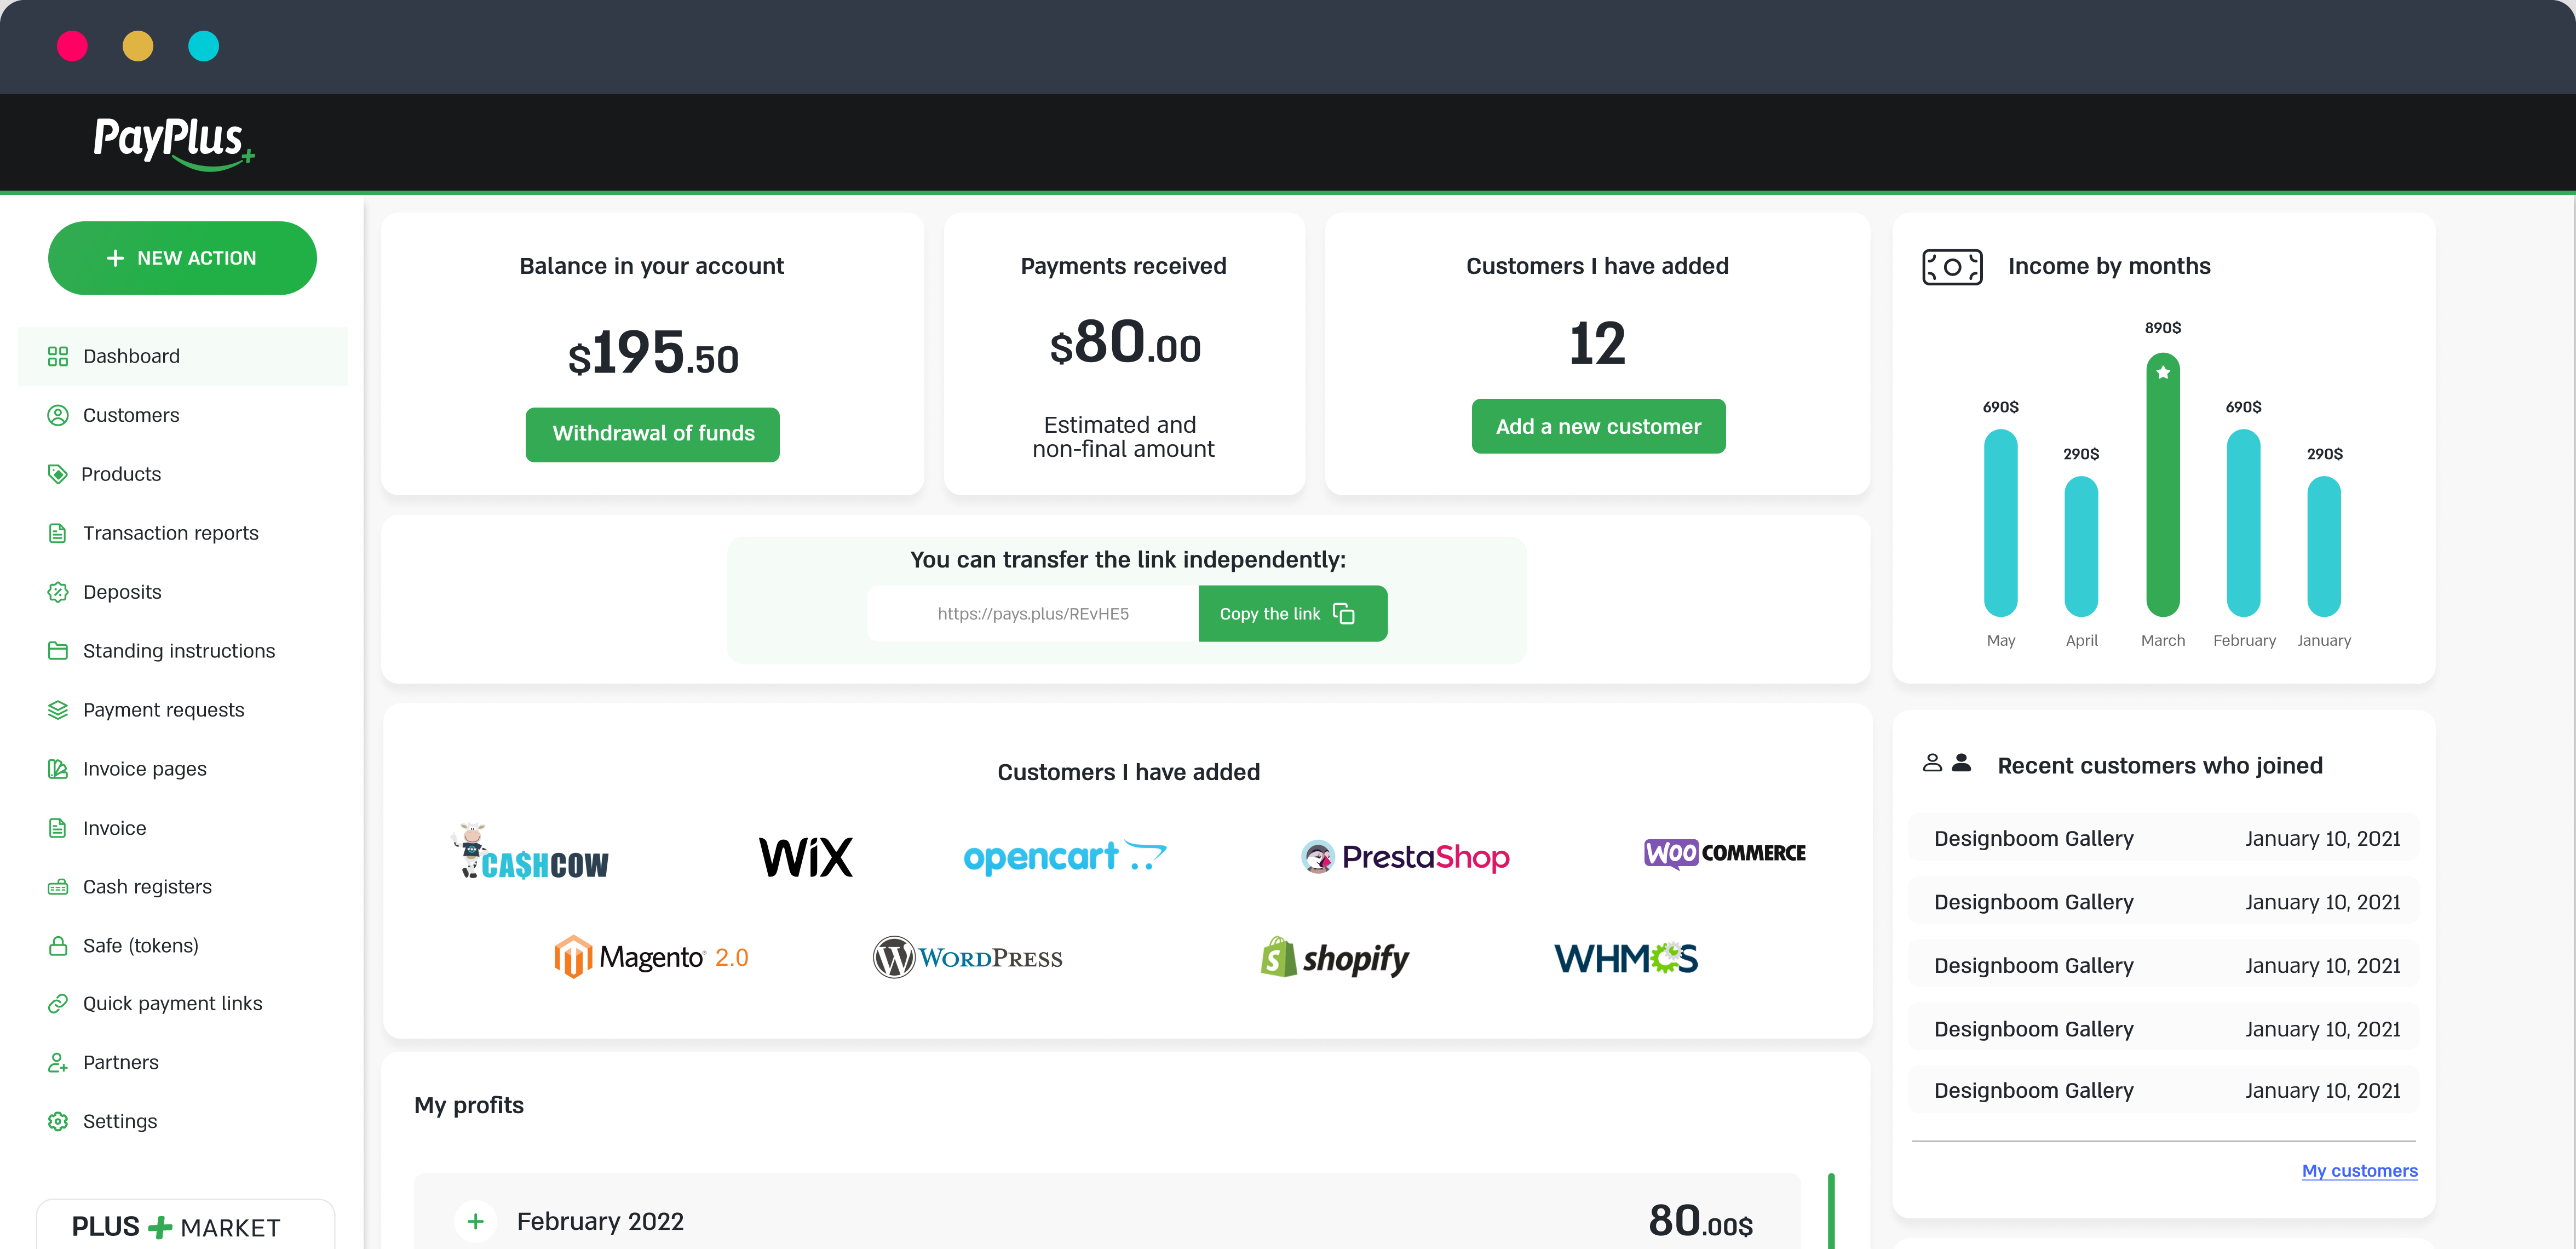Click the Deposits badge icon
Image resolution: width=2576 pixels, height=1249 pixels.
(x=58, y=592)
